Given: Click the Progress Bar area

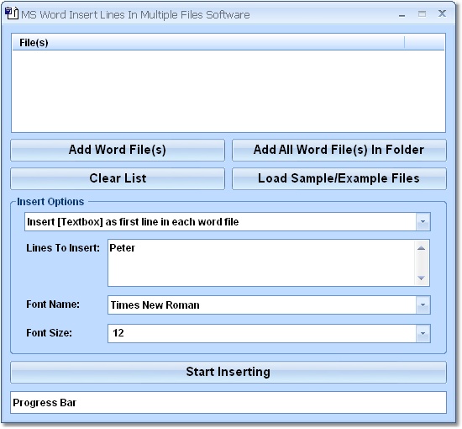Looking at the screenshot, I should pos(228,403).
